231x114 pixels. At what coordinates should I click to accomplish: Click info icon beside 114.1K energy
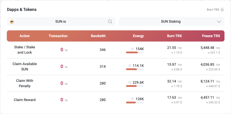point(130,66)
